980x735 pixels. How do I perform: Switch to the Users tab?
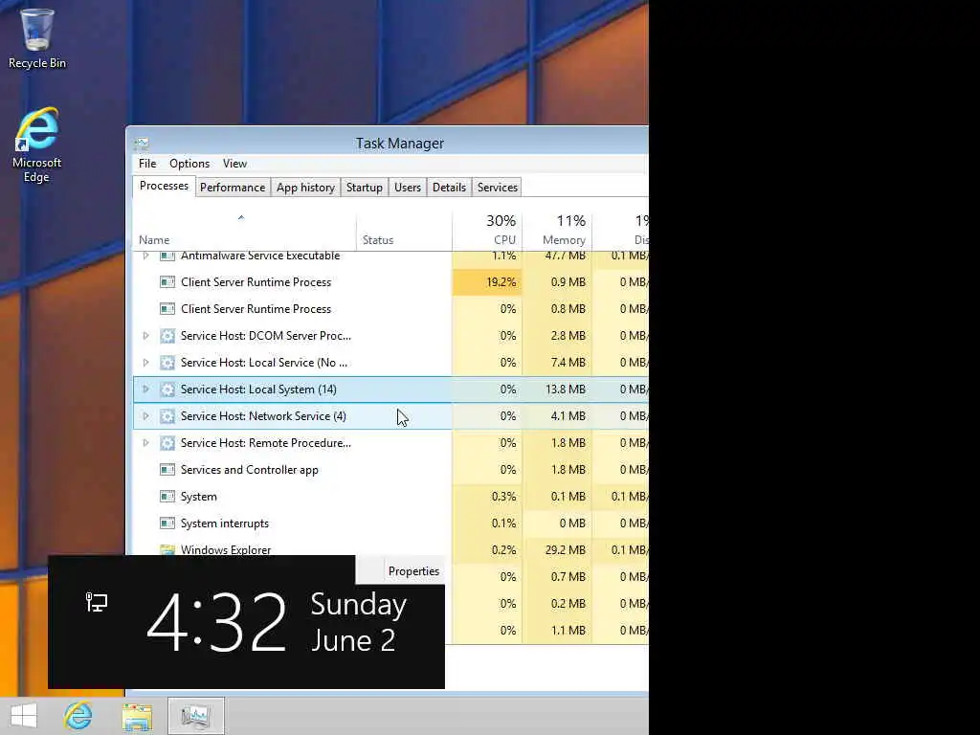(x=408, y=188)
